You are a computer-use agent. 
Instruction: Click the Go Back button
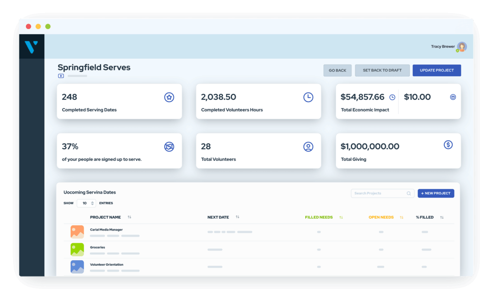[337, 70]
